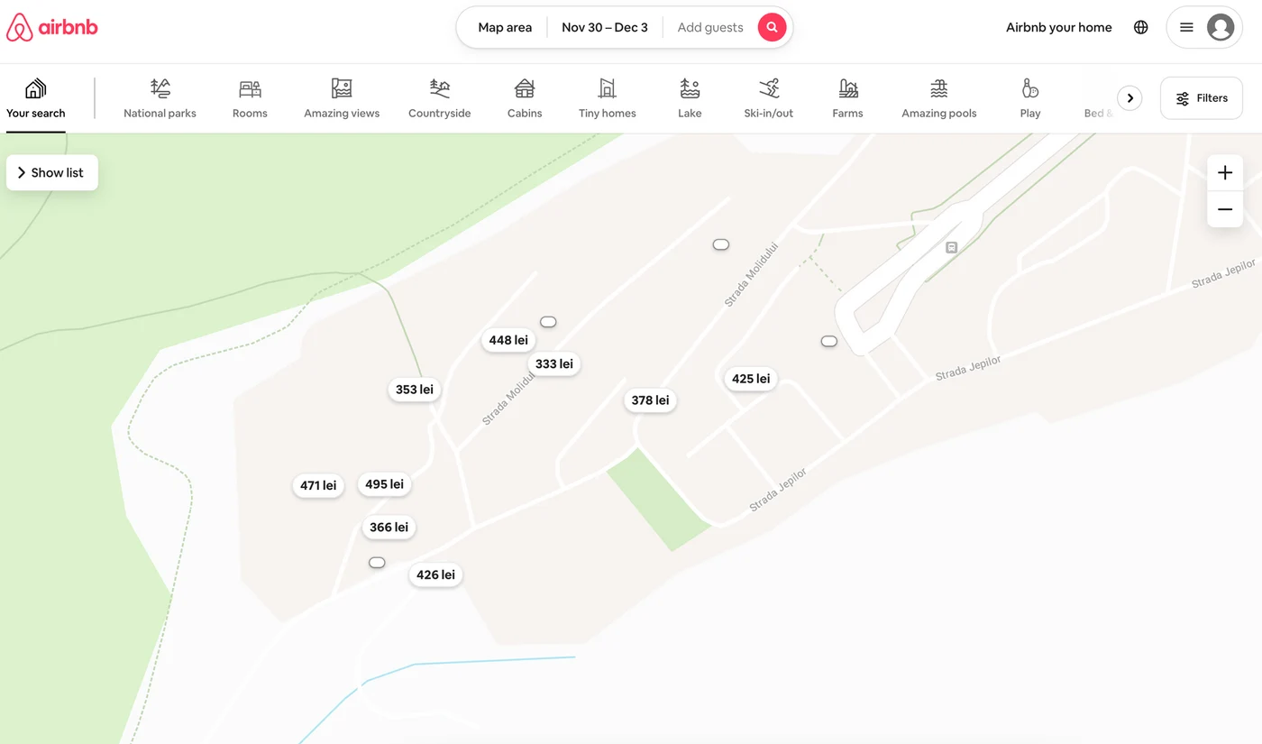Image resolution: width=1262 pixels, height=744 pixels.
Task: Switch to the Your search tab
Action: [36, 98]
